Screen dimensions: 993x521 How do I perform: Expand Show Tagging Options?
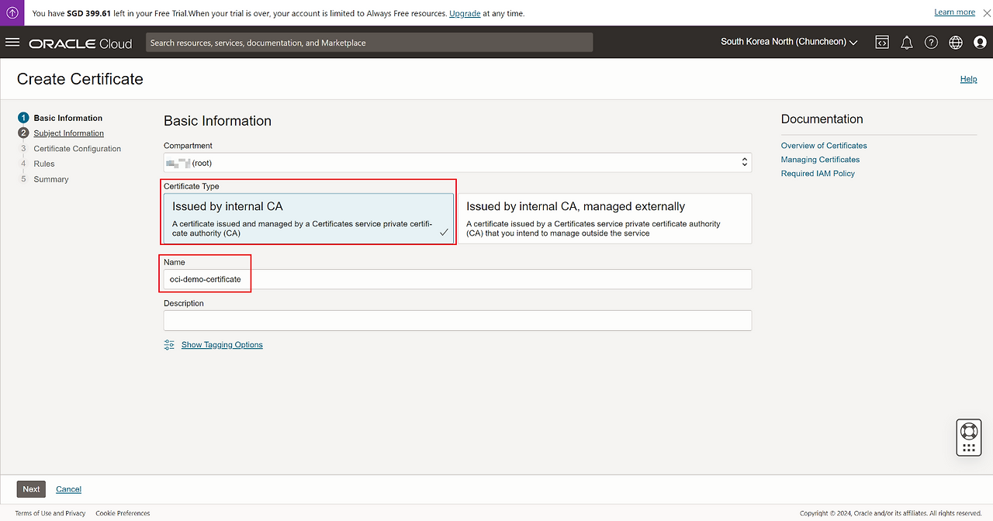click(x=222, y=345)
